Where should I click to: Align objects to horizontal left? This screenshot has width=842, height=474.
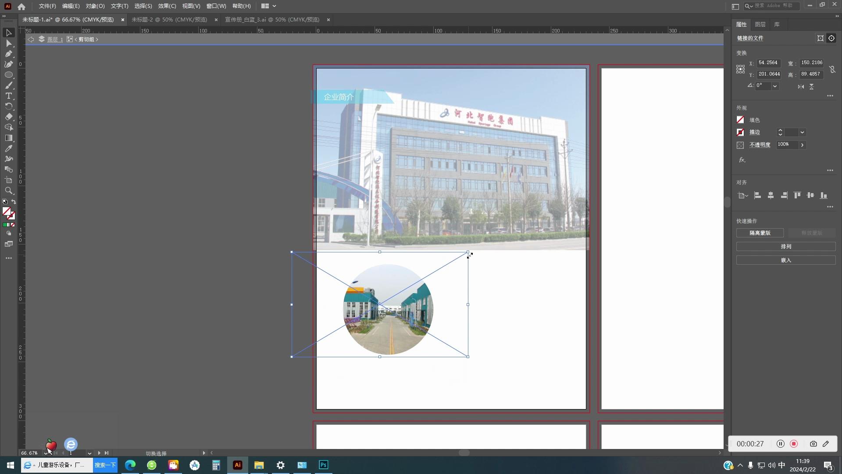pos(757,196)
